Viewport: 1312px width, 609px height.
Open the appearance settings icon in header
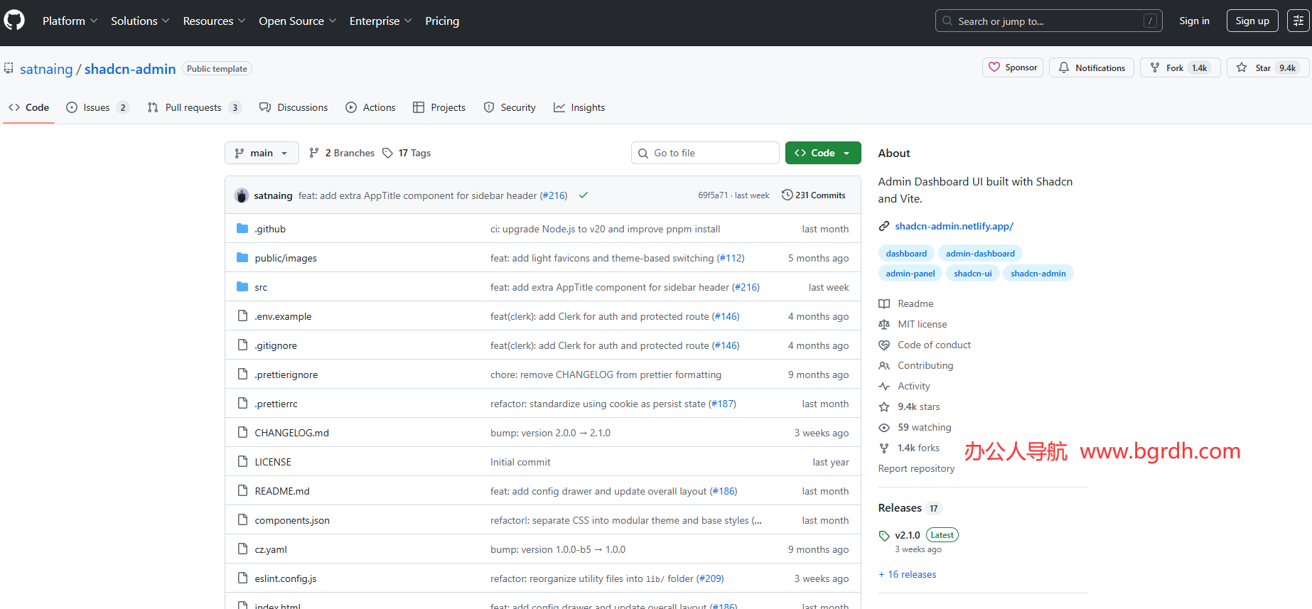click(x=1298, y=21)
